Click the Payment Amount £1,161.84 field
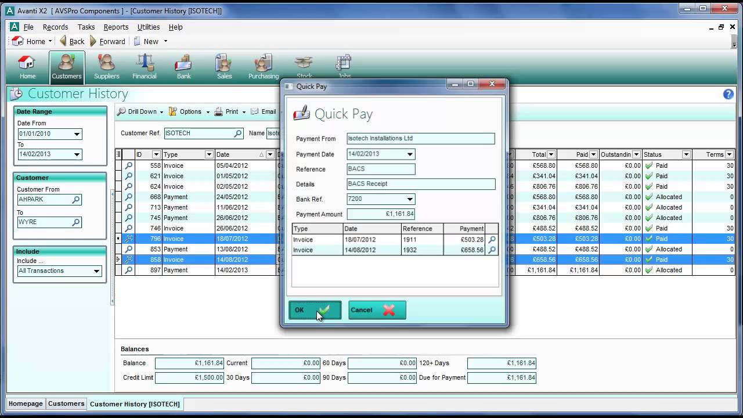 click(x=381, y=214)
